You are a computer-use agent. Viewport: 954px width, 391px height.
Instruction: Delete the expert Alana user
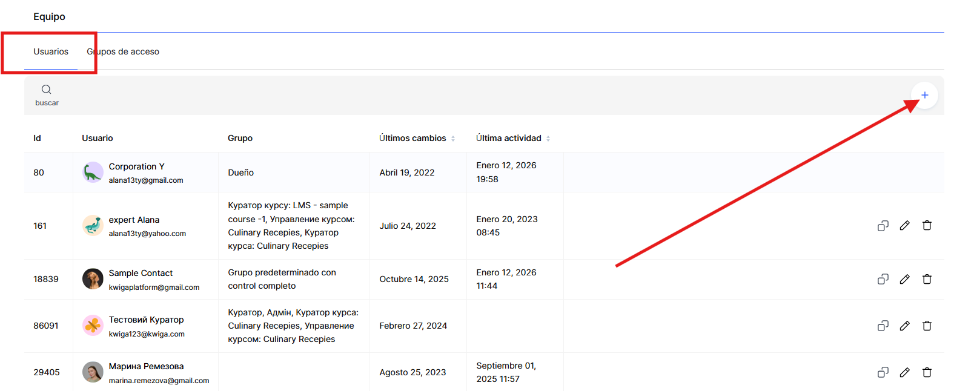926,226
